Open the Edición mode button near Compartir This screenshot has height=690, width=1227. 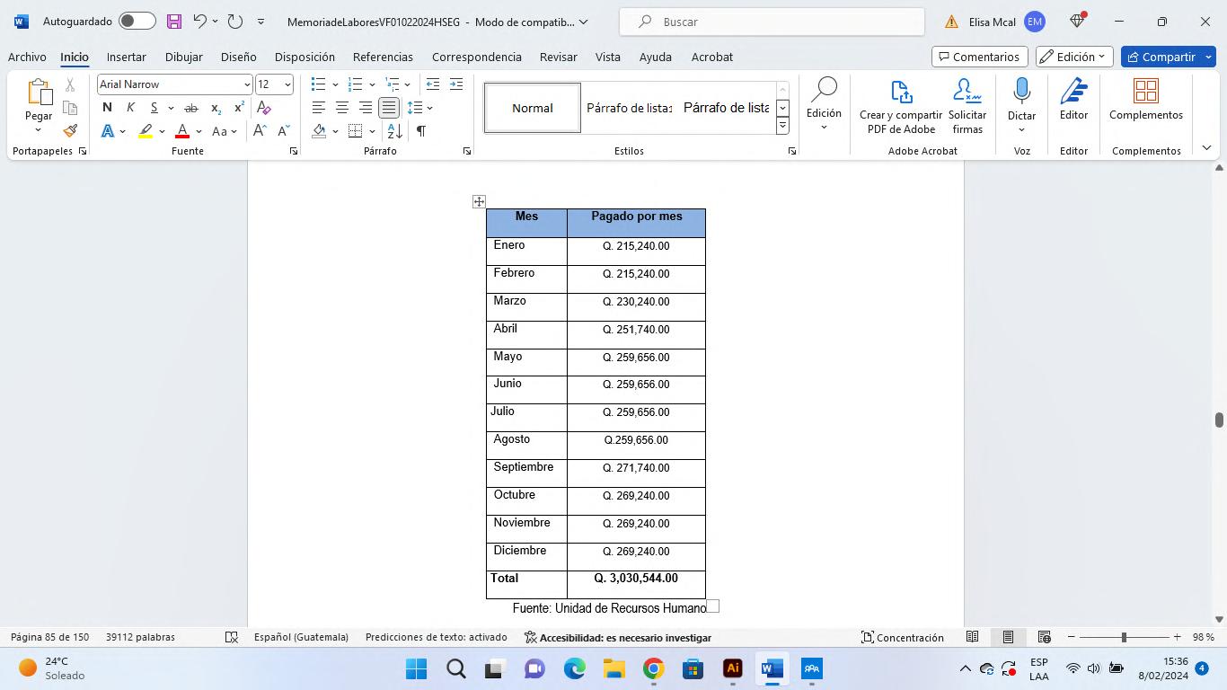coord(1074,57)
